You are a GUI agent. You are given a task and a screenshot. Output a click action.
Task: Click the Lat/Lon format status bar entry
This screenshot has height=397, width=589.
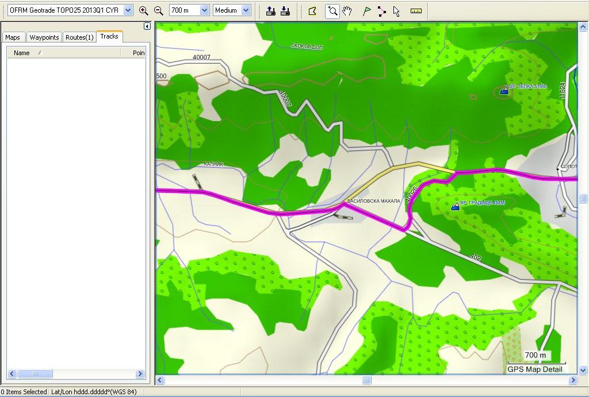94,392
